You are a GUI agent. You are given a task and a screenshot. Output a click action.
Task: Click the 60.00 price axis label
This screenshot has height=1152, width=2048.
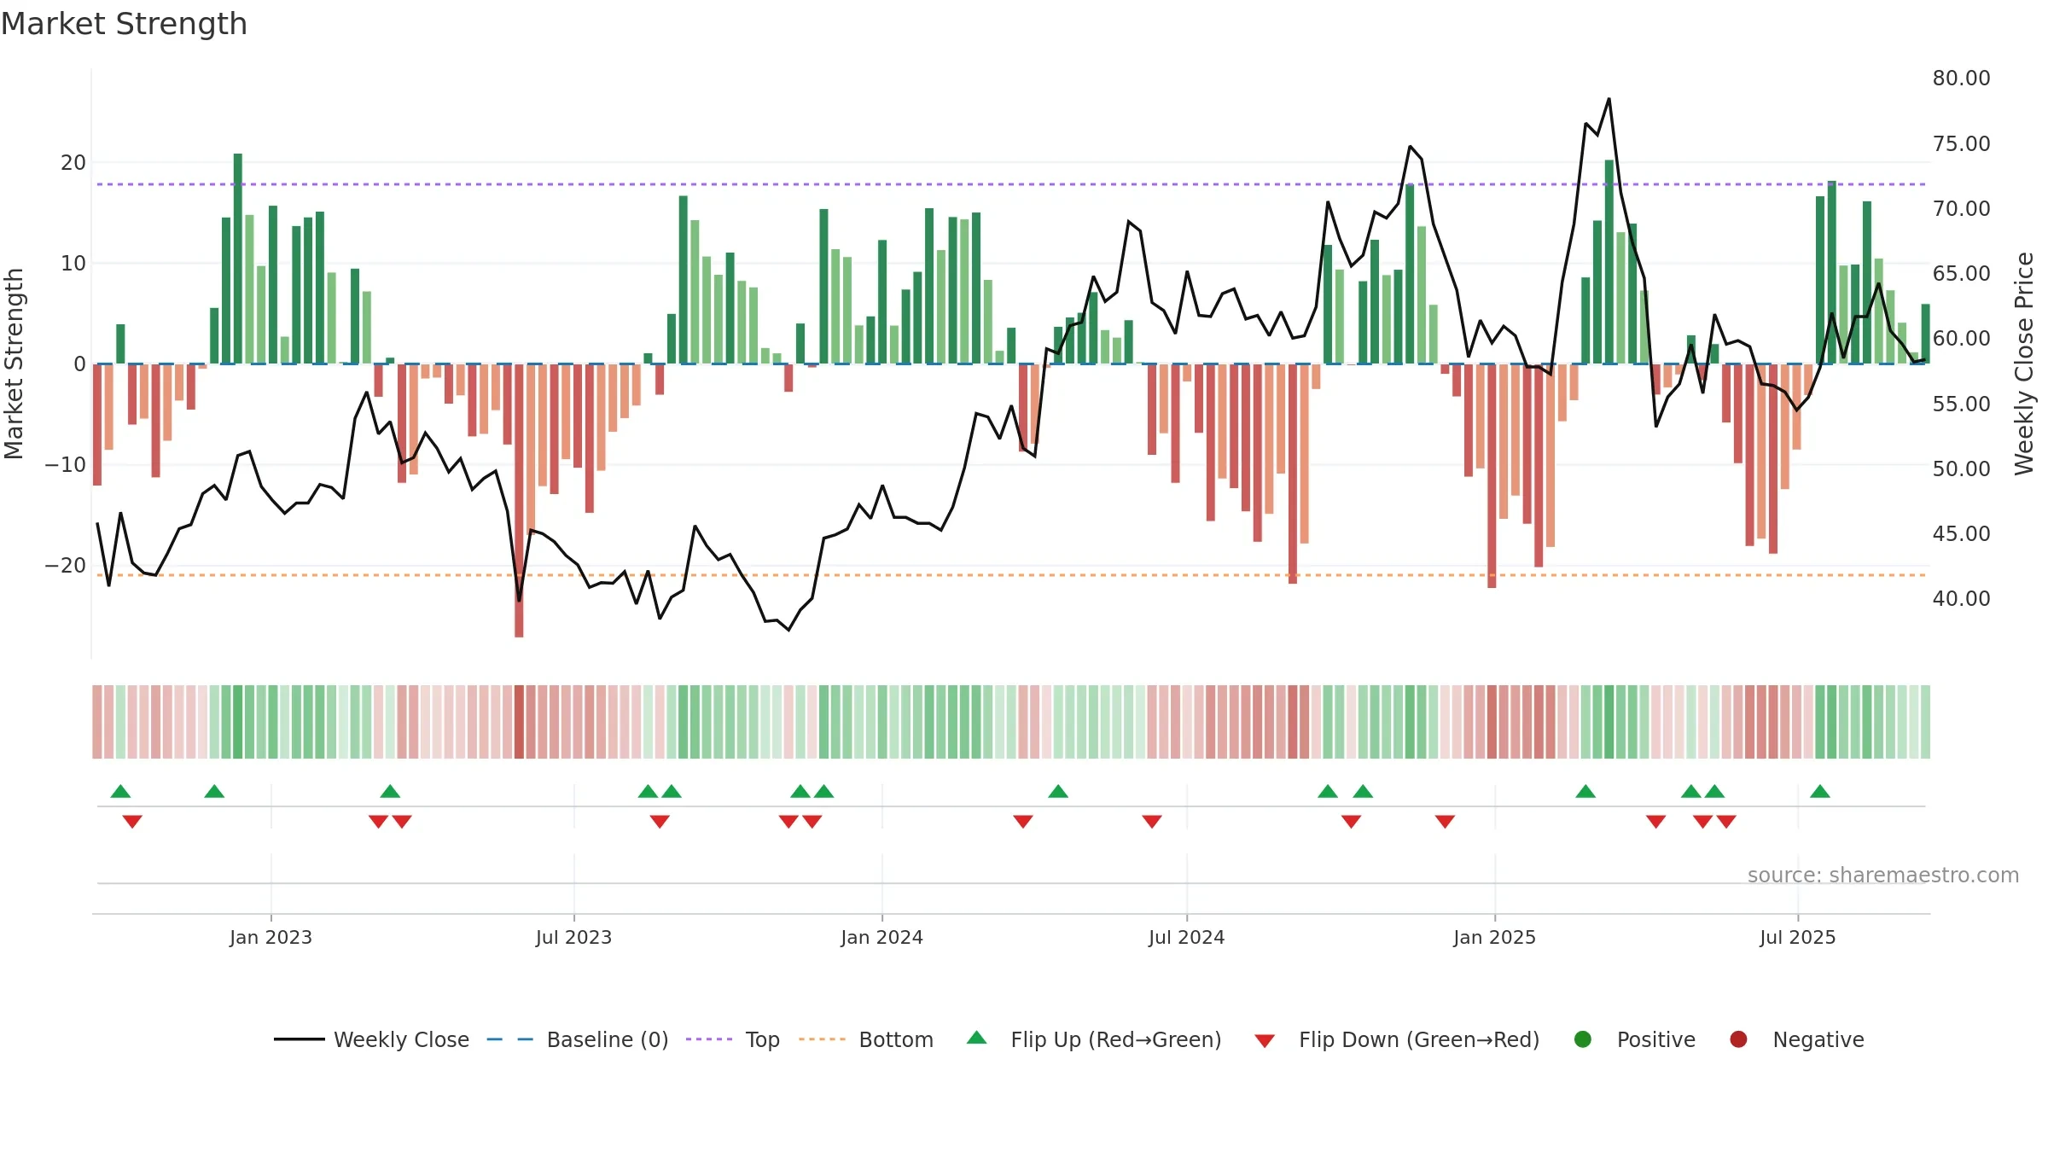click(x=1961, y=338)
